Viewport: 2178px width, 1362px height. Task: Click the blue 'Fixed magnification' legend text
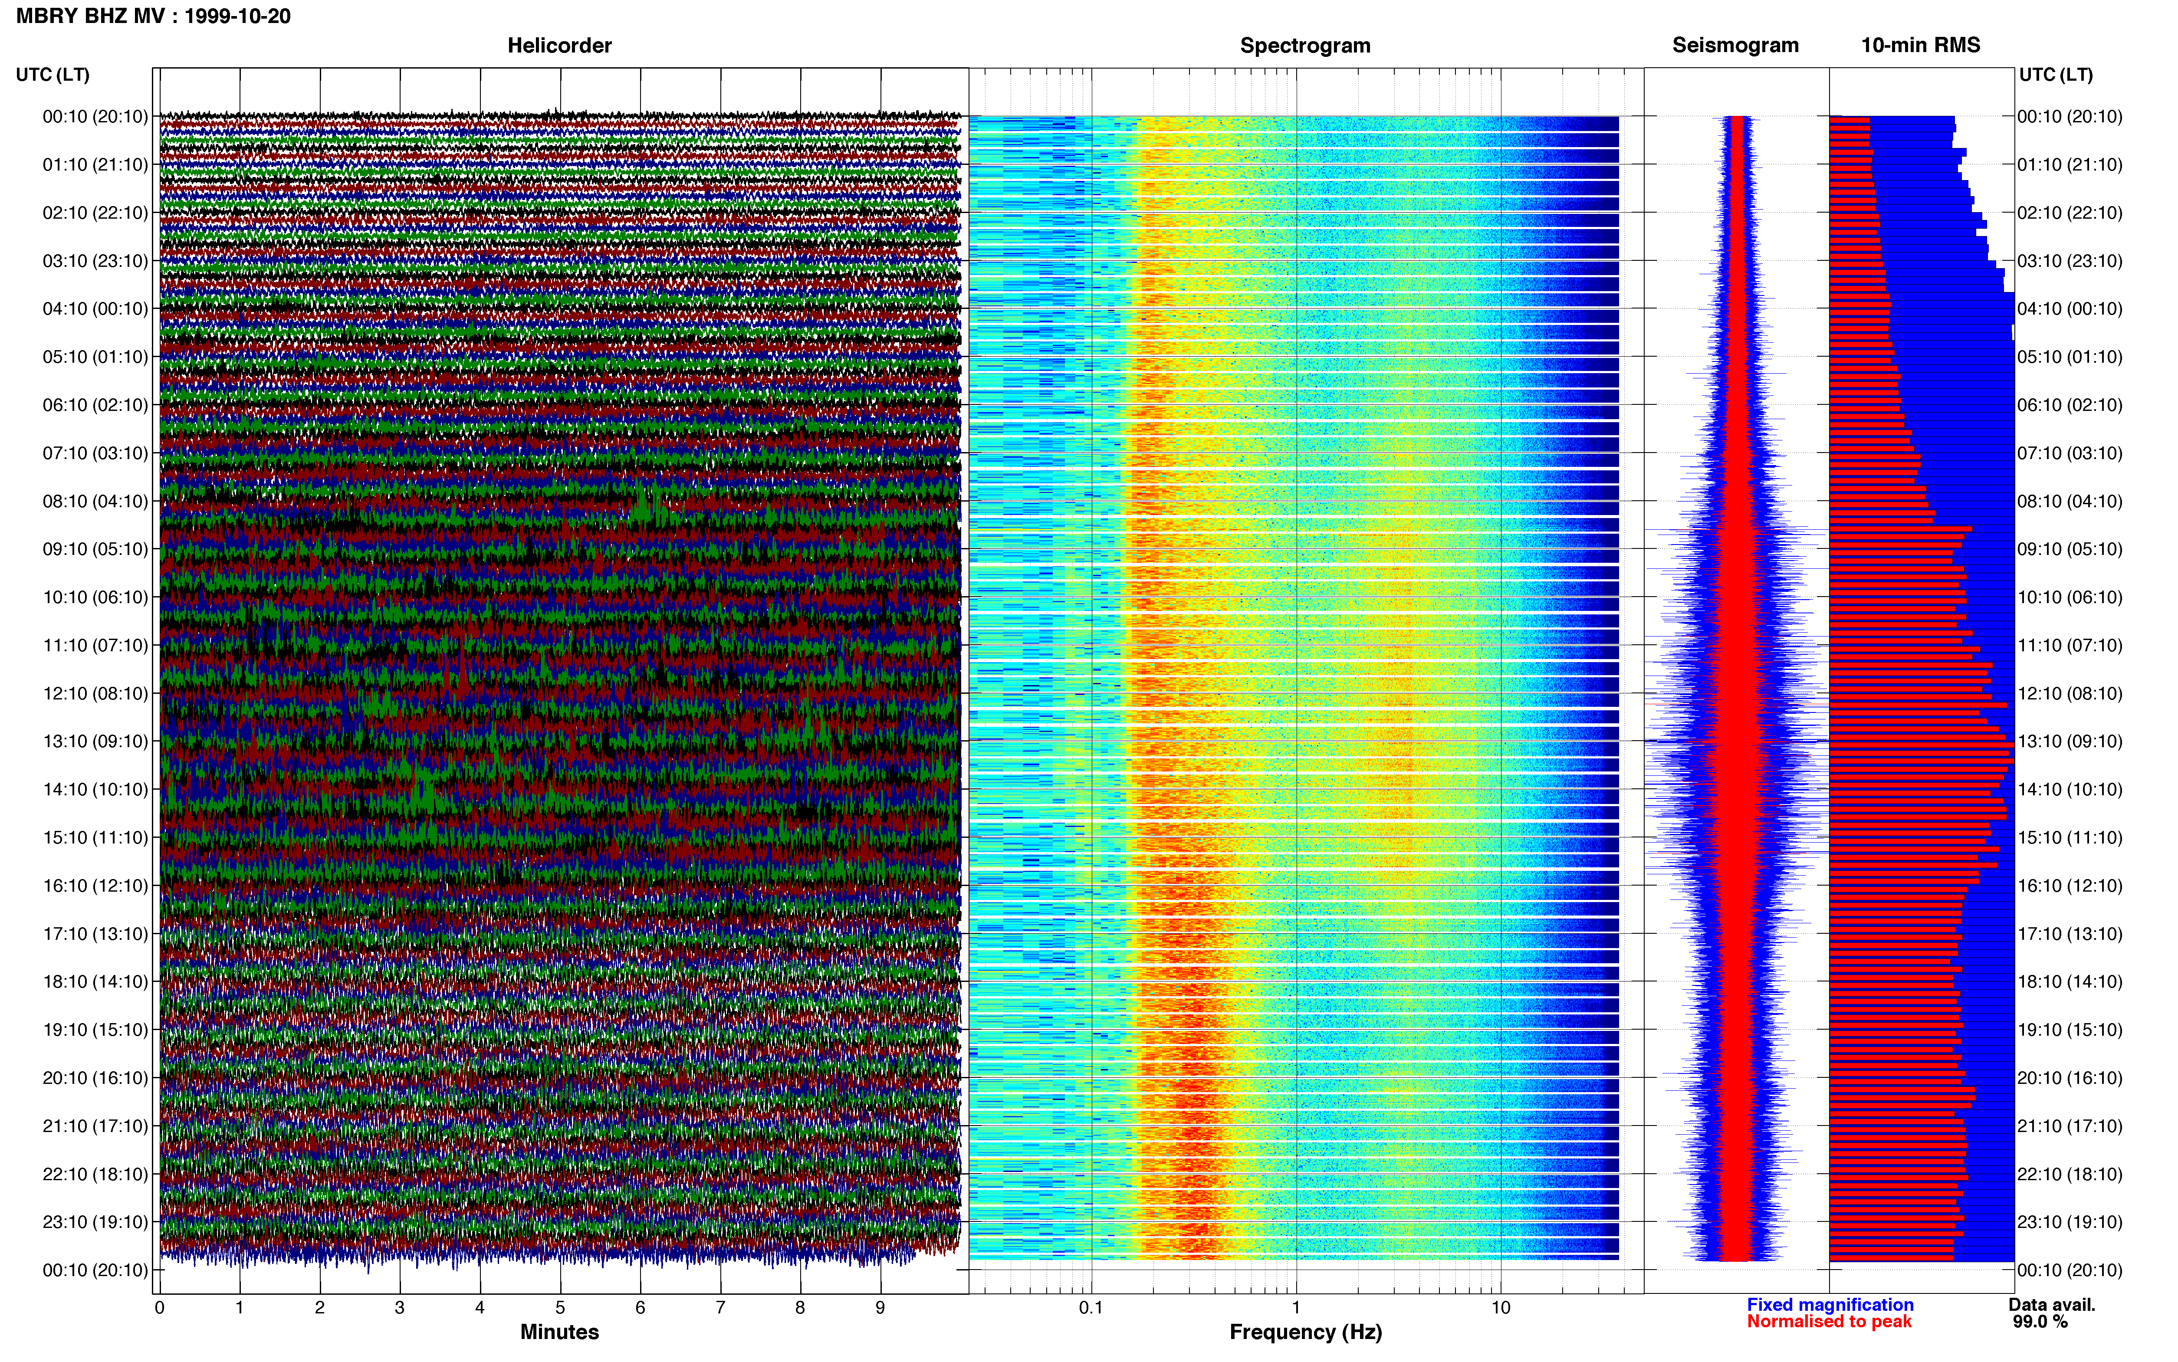pos(1830,1304)
